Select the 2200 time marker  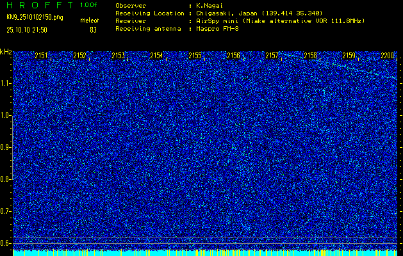click(387, 56)
